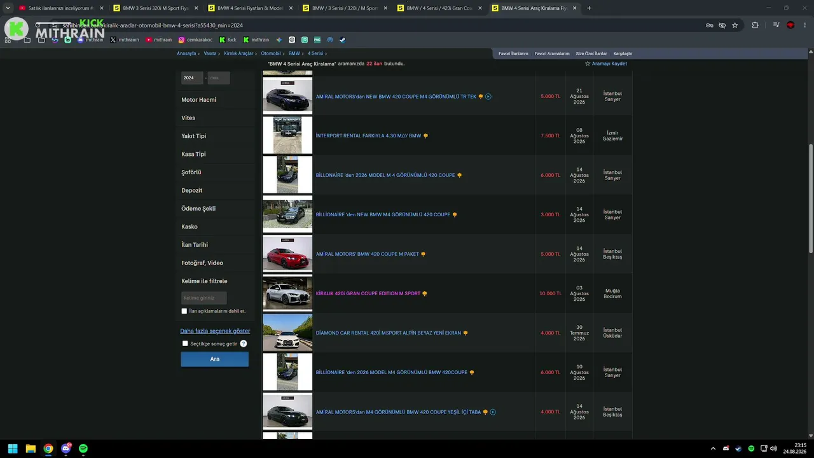Expand the Kasko filter
This screenshot has height=458, width=814.
(215, 226)
